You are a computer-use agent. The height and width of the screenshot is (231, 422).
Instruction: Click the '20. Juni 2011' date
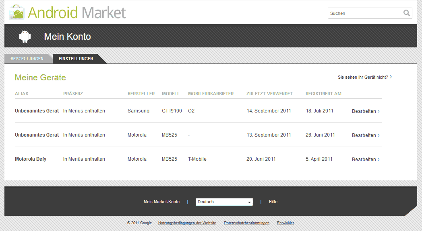pyautogui.click(x=261, y=159)
